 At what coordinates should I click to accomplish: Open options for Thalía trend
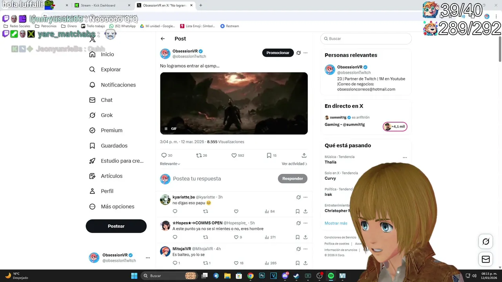click(405, 158)
